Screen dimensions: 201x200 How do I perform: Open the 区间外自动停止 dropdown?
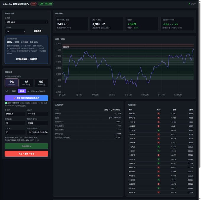coord(38,132)
